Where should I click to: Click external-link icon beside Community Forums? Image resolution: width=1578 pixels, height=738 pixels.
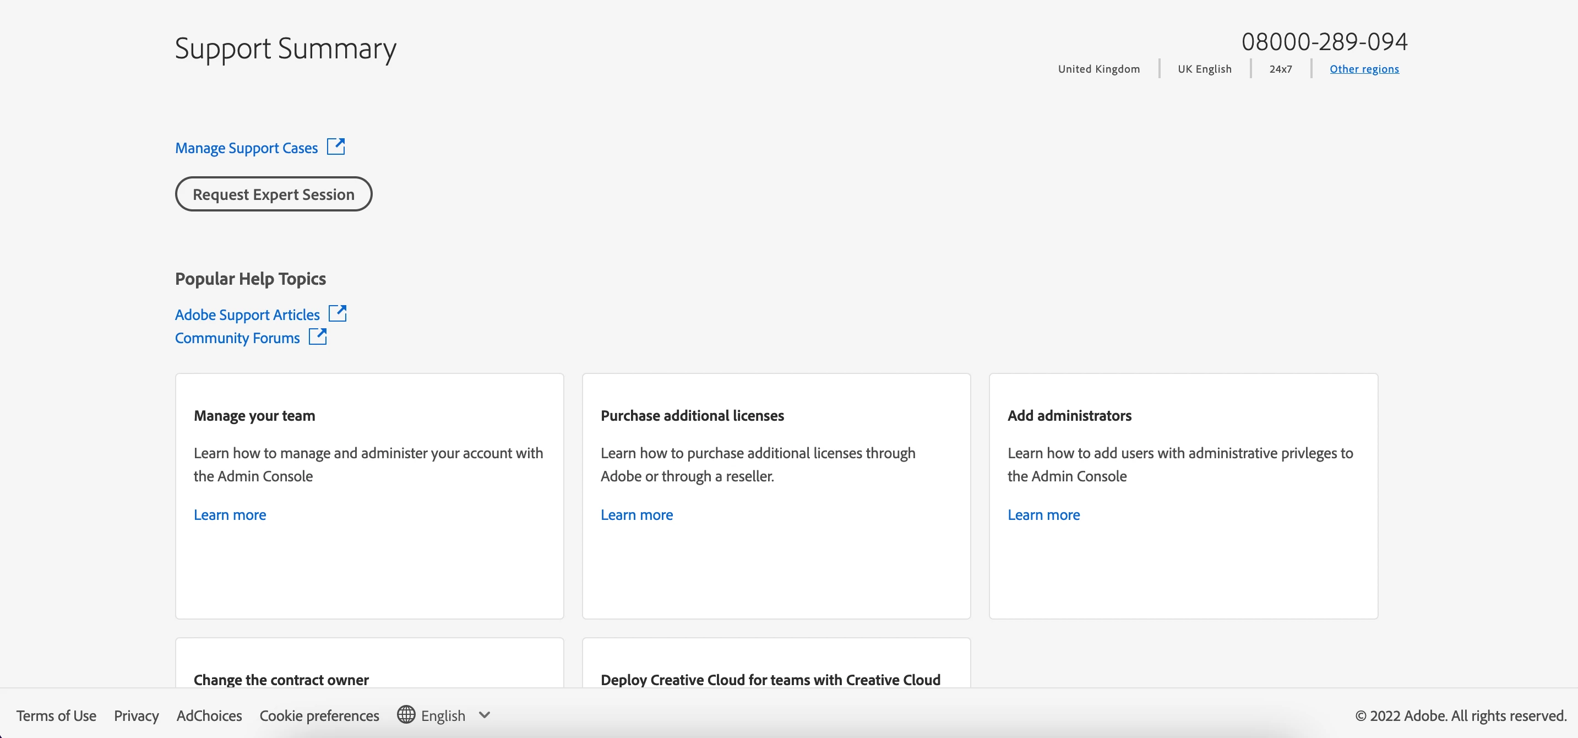coord(317,337)
